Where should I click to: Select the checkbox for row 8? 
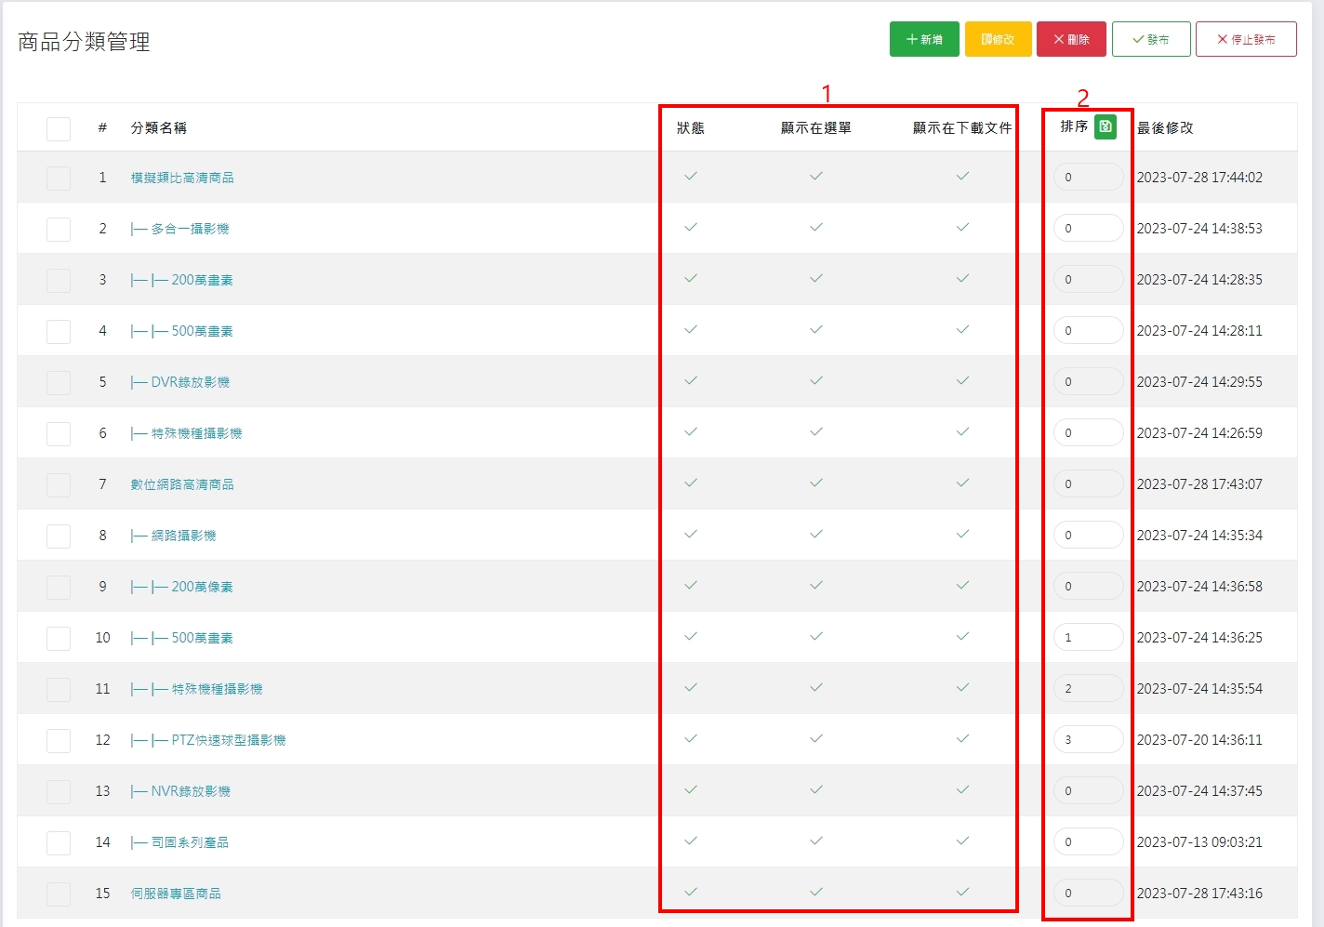pyautogui.click(x=59, y=536)
